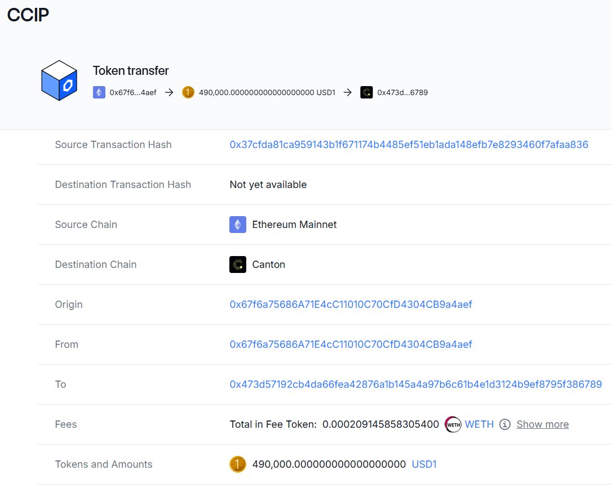Click the Total in Fee Token text
612x493 pixels.
click(273, 424)
